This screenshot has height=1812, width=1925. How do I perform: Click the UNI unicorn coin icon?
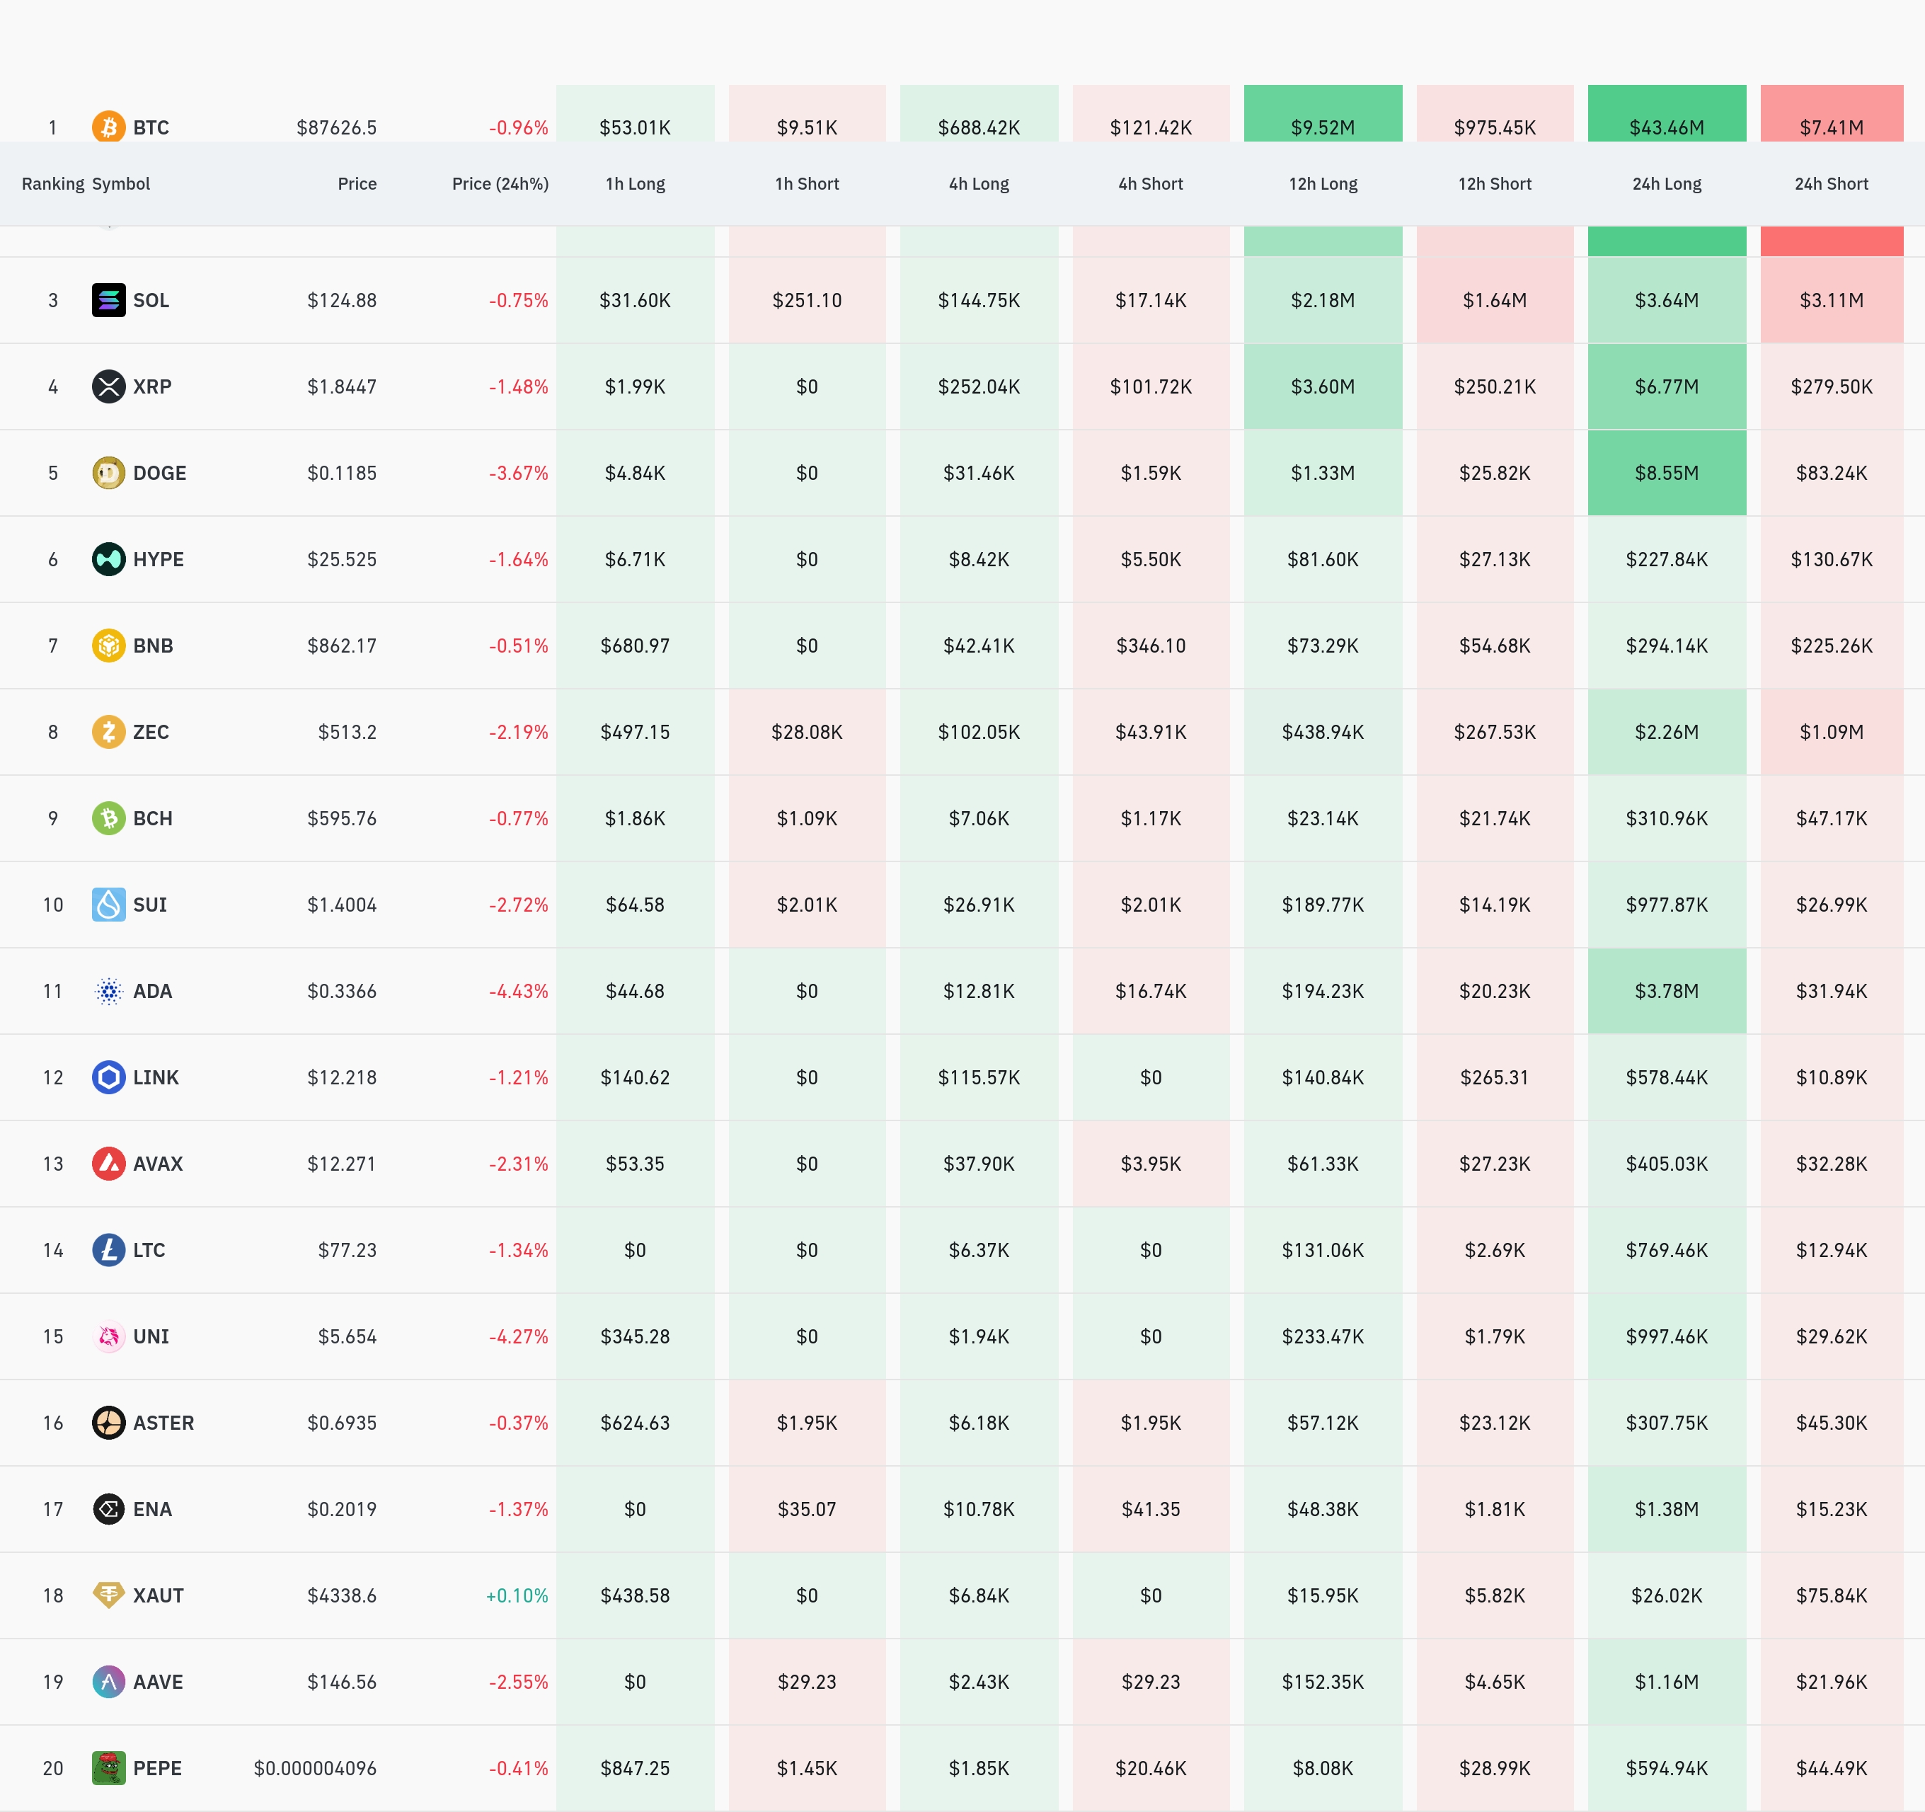(x=108, y=1336)
